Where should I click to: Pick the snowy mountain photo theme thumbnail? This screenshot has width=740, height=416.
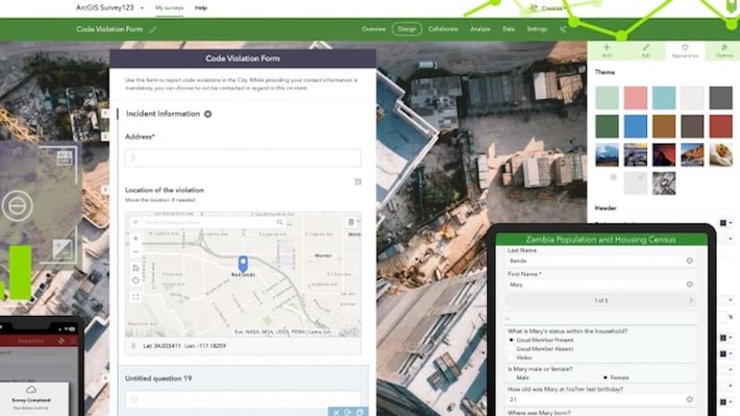[607, 155]
